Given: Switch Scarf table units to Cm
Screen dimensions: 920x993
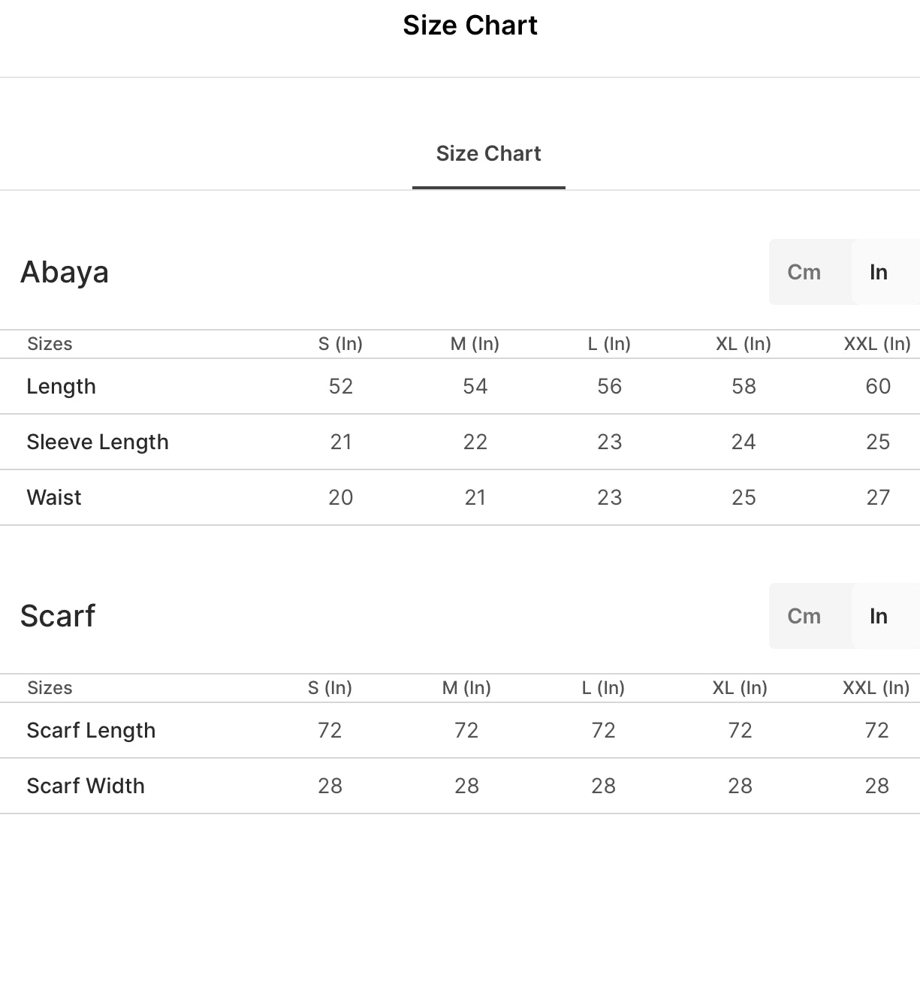Looking at the screenshot, I should click(x=804, y=616).
